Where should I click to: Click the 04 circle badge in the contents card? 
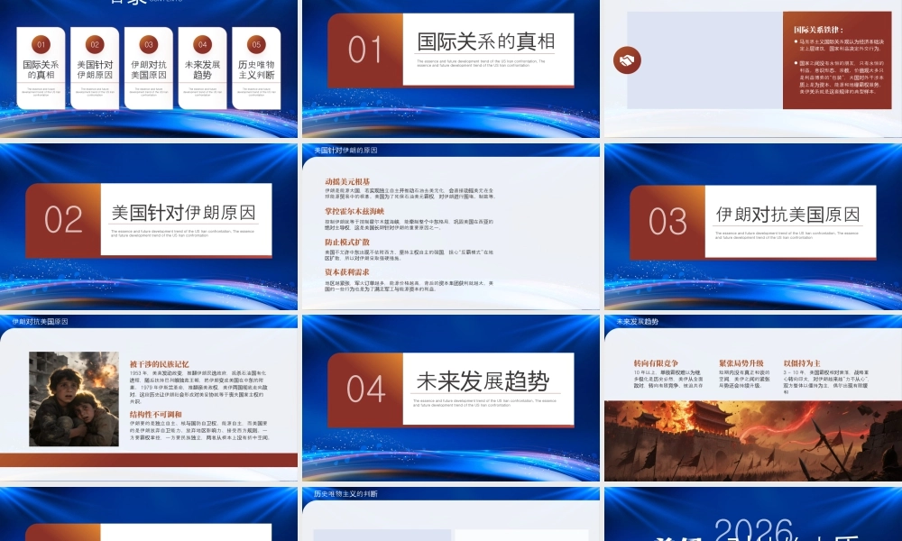pyautogui.click(x=202, y=44)
